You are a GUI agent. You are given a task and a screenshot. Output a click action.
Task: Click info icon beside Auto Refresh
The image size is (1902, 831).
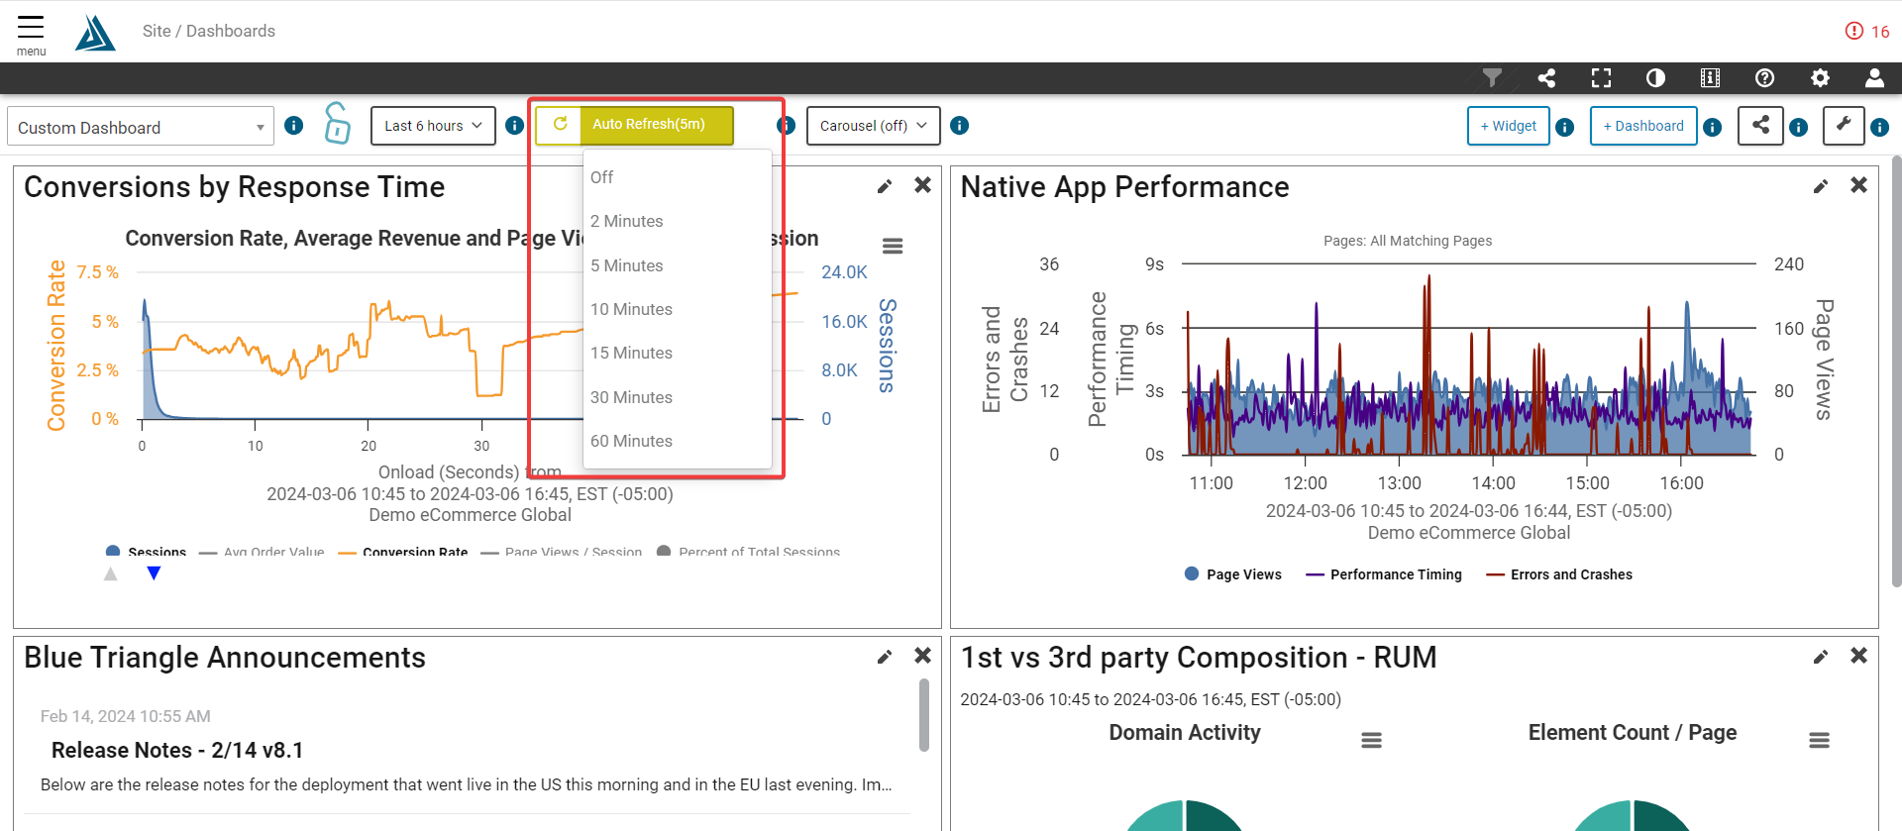[x=786, y=126]
